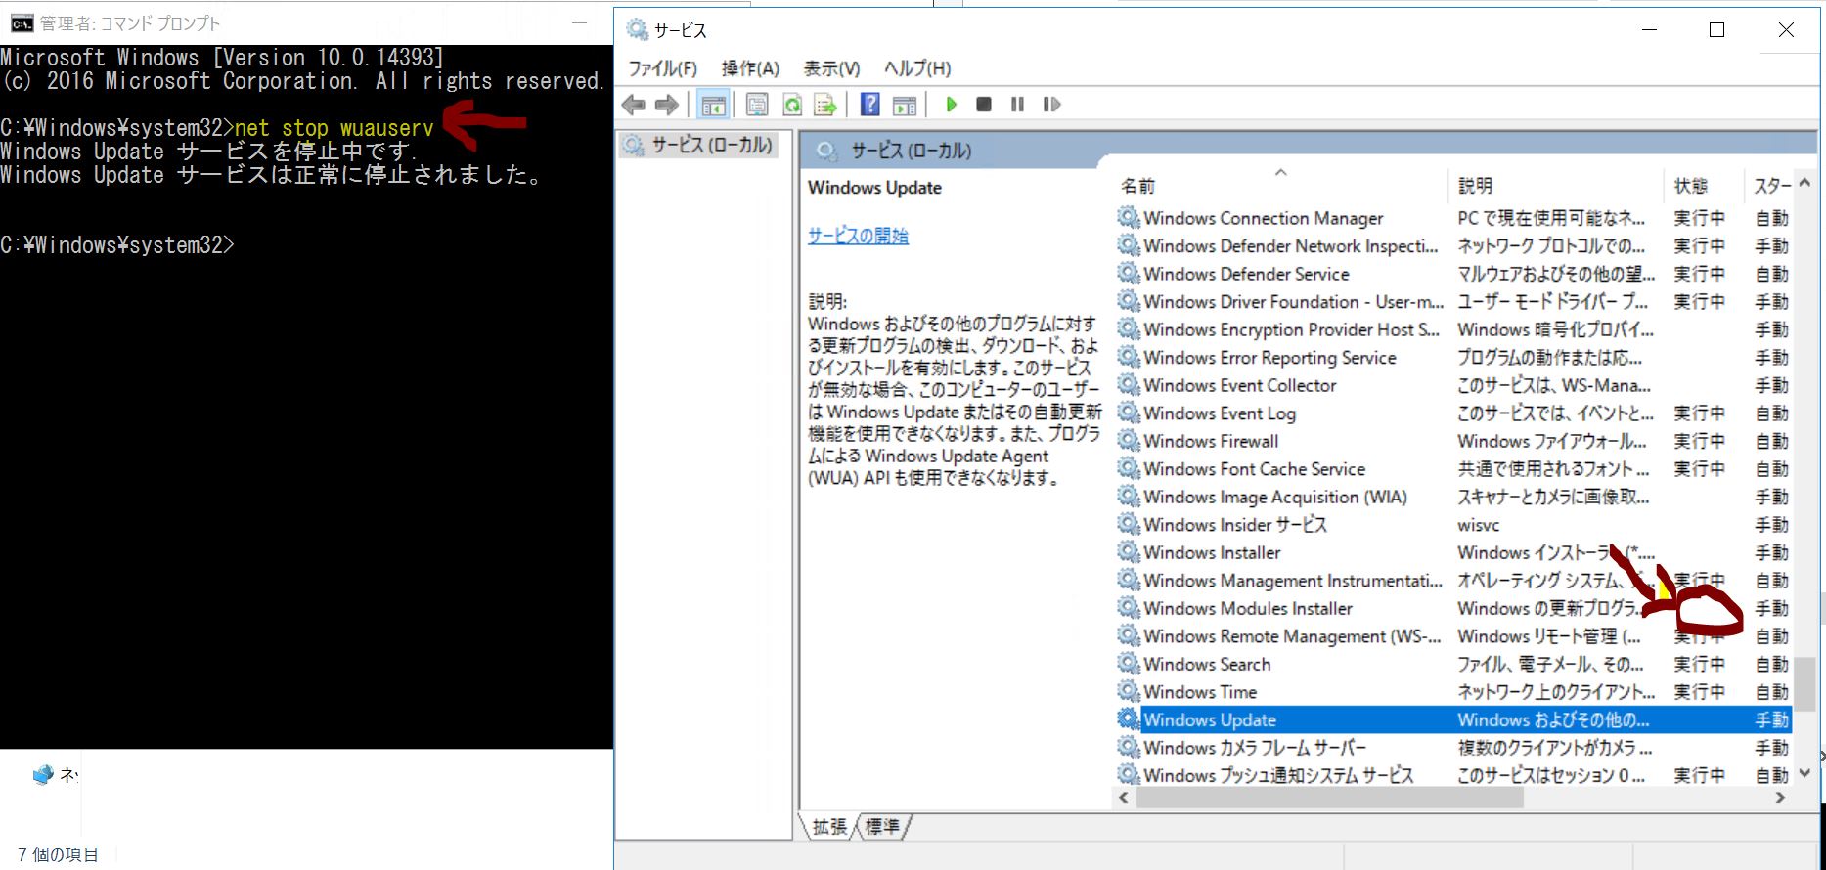The width and height of the screenshot is (1826, 870).
Task: Select the Windows Firewall service row
Action: click(x=1211, y=441)
